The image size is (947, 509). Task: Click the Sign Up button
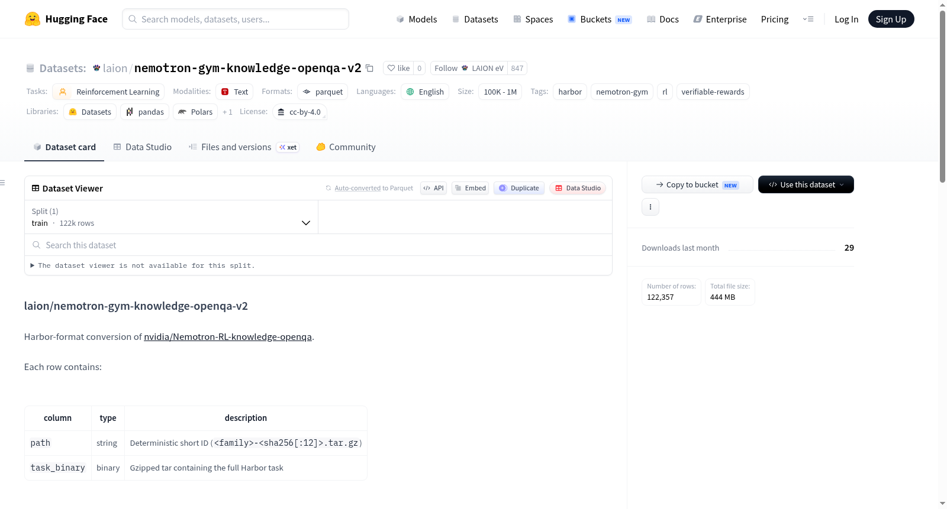point(891,19)
